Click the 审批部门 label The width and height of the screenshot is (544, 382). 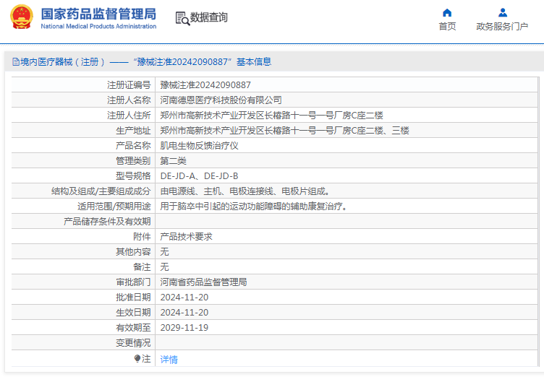tap(133, 282)
